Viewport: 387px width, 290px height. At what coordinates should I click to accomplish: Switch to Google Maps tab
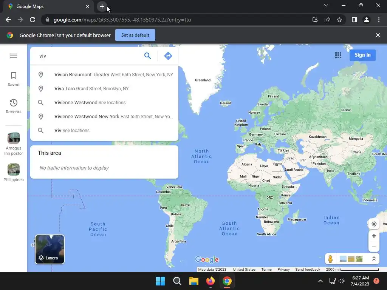click(48, 6)
